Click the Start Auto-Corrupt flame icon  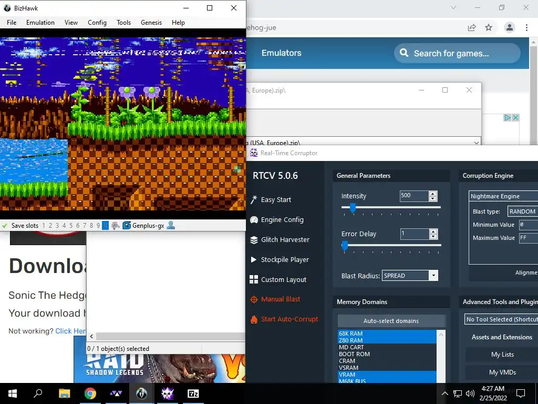click(x=254, y=319)
